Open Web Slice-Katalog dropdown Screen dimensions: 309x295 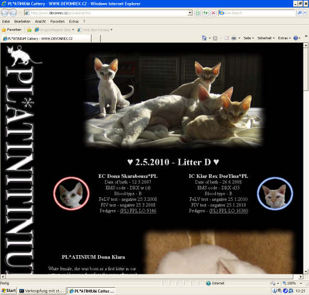point(95,30)
